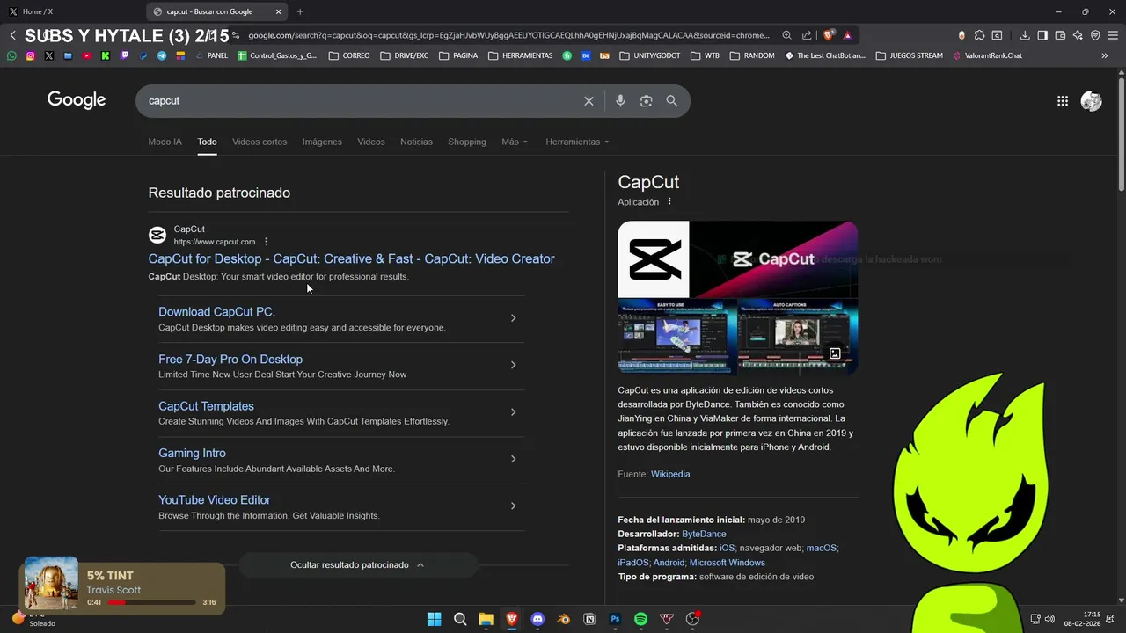Open the Microsoft Windows platform link
Screen dimensions: 1126x633
728,563
